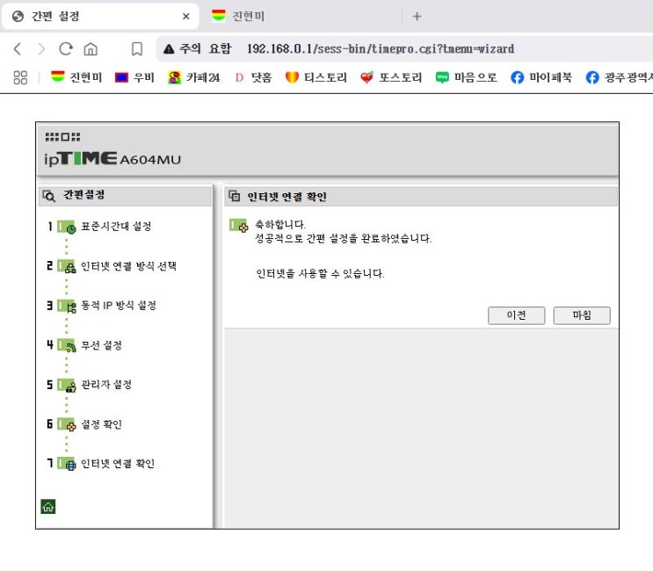Viewport: 653px width, 571px height.
Task: Open browser home page icon
Action: [x=91, y=49]
